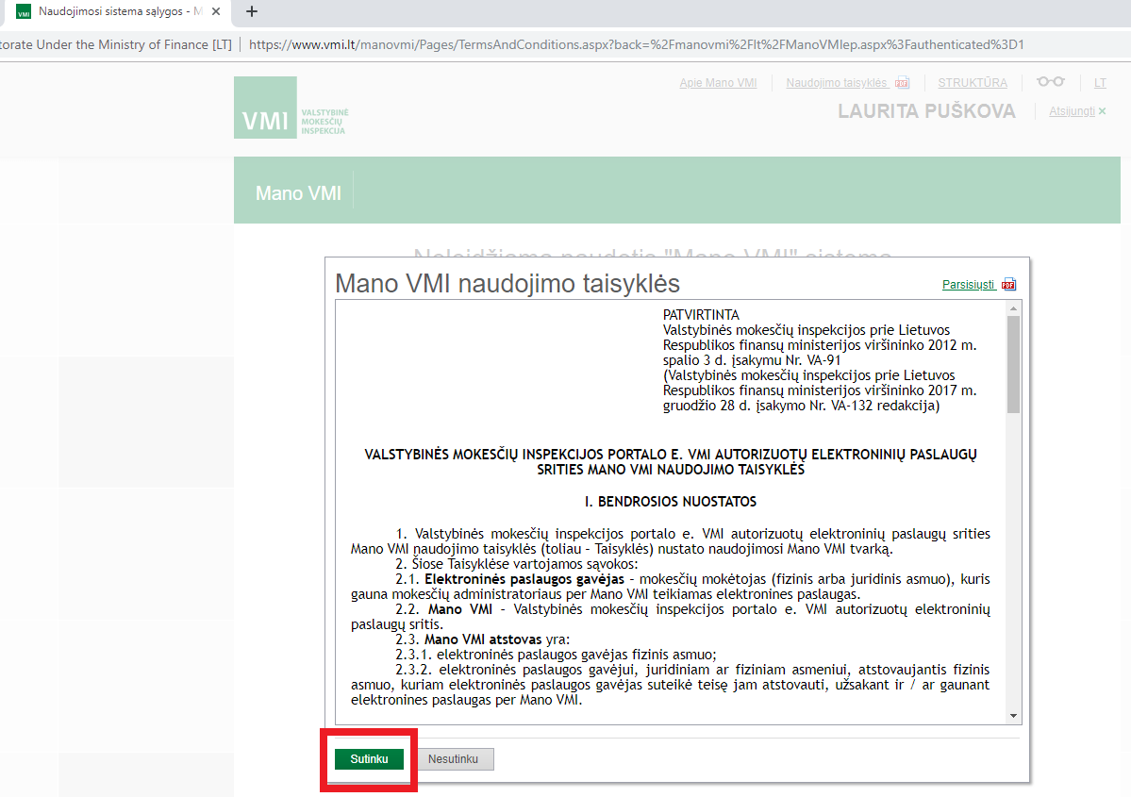Click the bold term Elektroninės paslaugos gavėjas
This screenshot has height=797, width=1131.
click(x=524, y=579)
